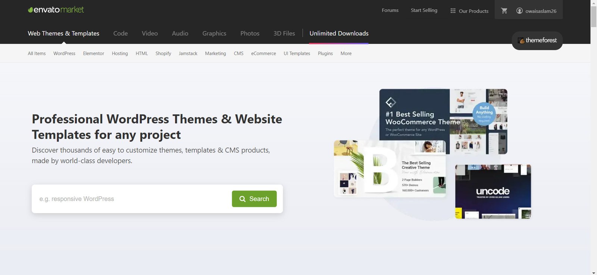Open the shopping cart icon
The height and width of the screenshot is (275, 597).
coord(504,11)
